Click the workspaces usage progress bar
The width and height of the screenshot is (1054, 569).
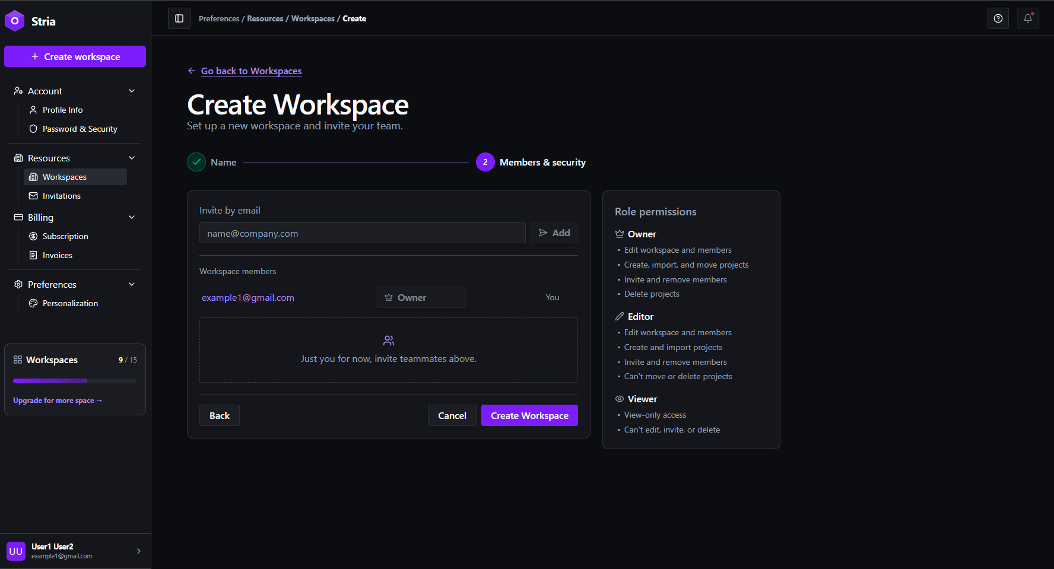click(75, 381)
